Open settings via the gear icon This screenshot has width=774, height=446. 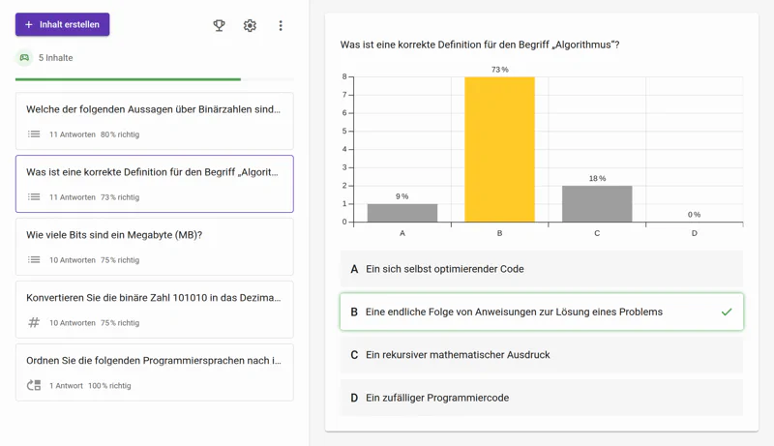(250, 25)
